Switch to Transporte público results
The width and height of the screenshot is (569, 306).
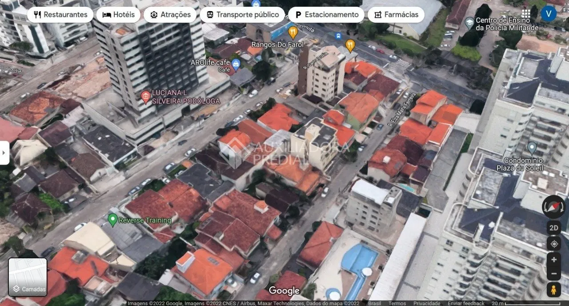[242, 14]
